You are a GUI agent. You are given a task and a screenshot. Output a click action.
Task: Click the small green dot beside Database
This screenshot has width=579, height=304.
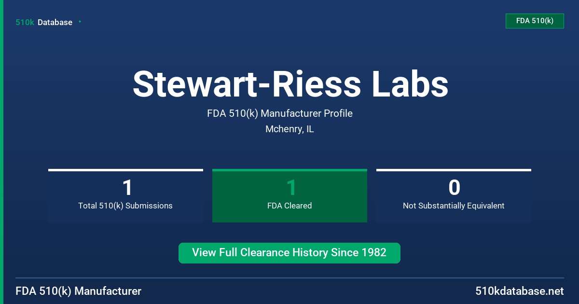[x=80, y=22]
